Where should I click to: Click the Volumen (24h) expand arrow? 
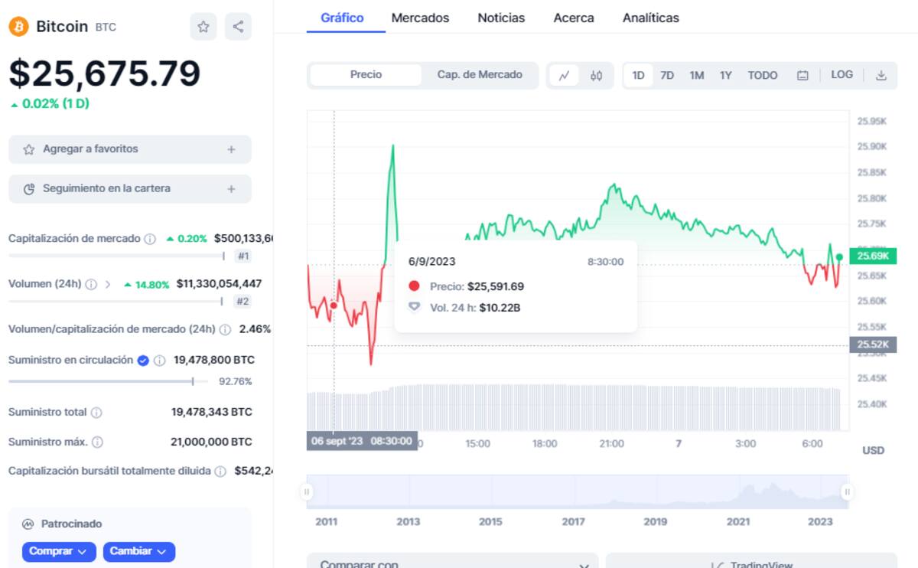pyautogui.click(x=108, y=284)
